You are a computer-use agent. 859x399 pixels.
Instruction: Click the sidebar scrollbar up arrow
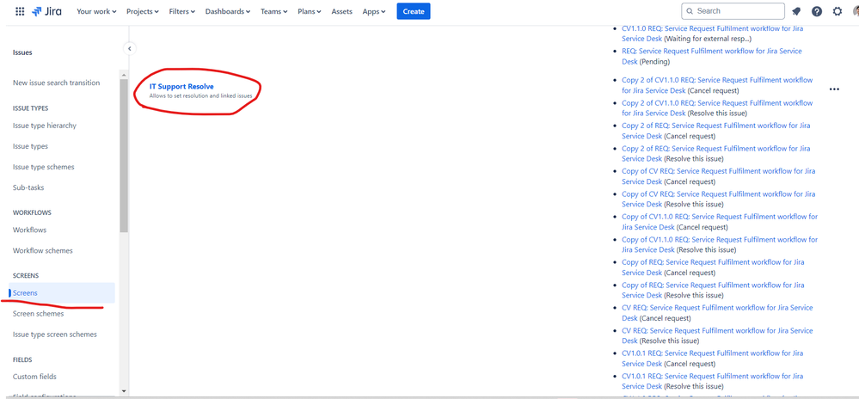pyautogui.click(x=124, y=74)
